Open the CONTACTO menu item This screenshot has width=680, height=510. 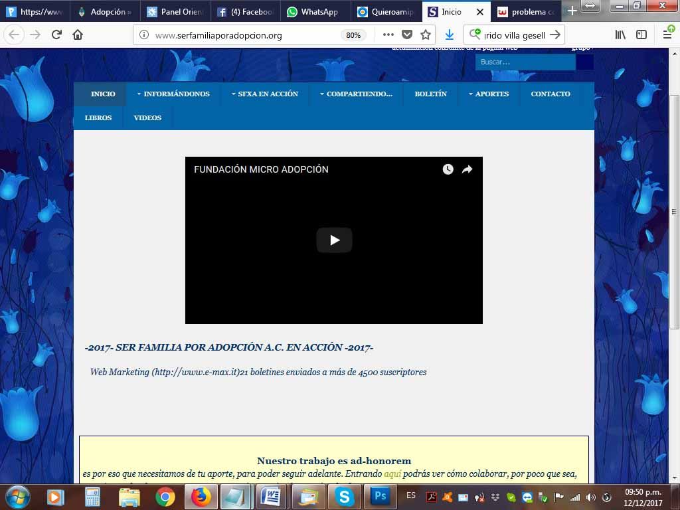coord(551,94)
